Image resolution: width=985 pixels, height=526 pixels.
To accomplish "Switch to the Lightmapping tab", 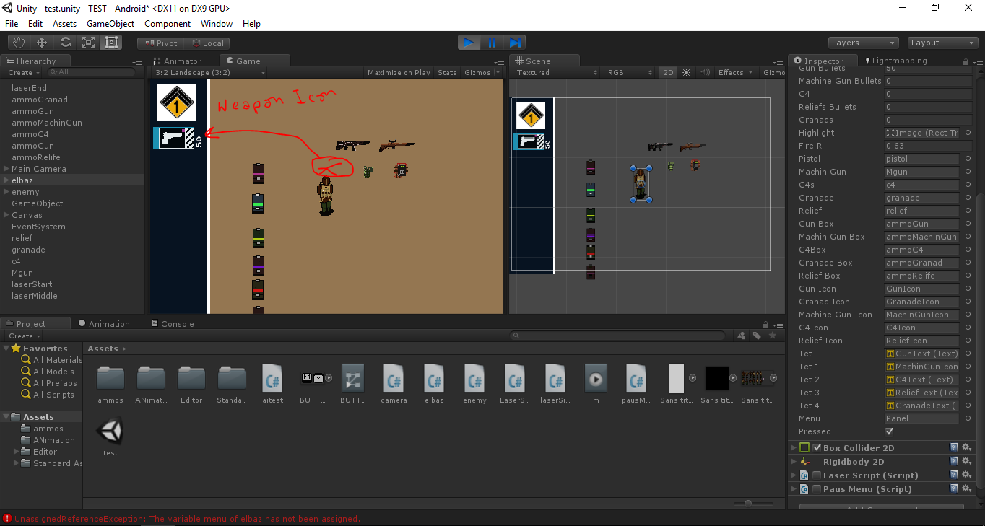I will pos(895,61).
